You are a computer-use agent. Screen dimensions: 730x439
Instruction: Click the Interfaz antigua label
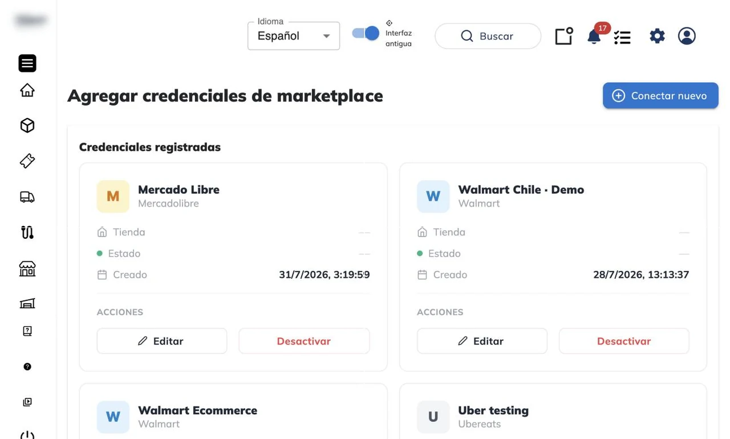click(399, 38)
